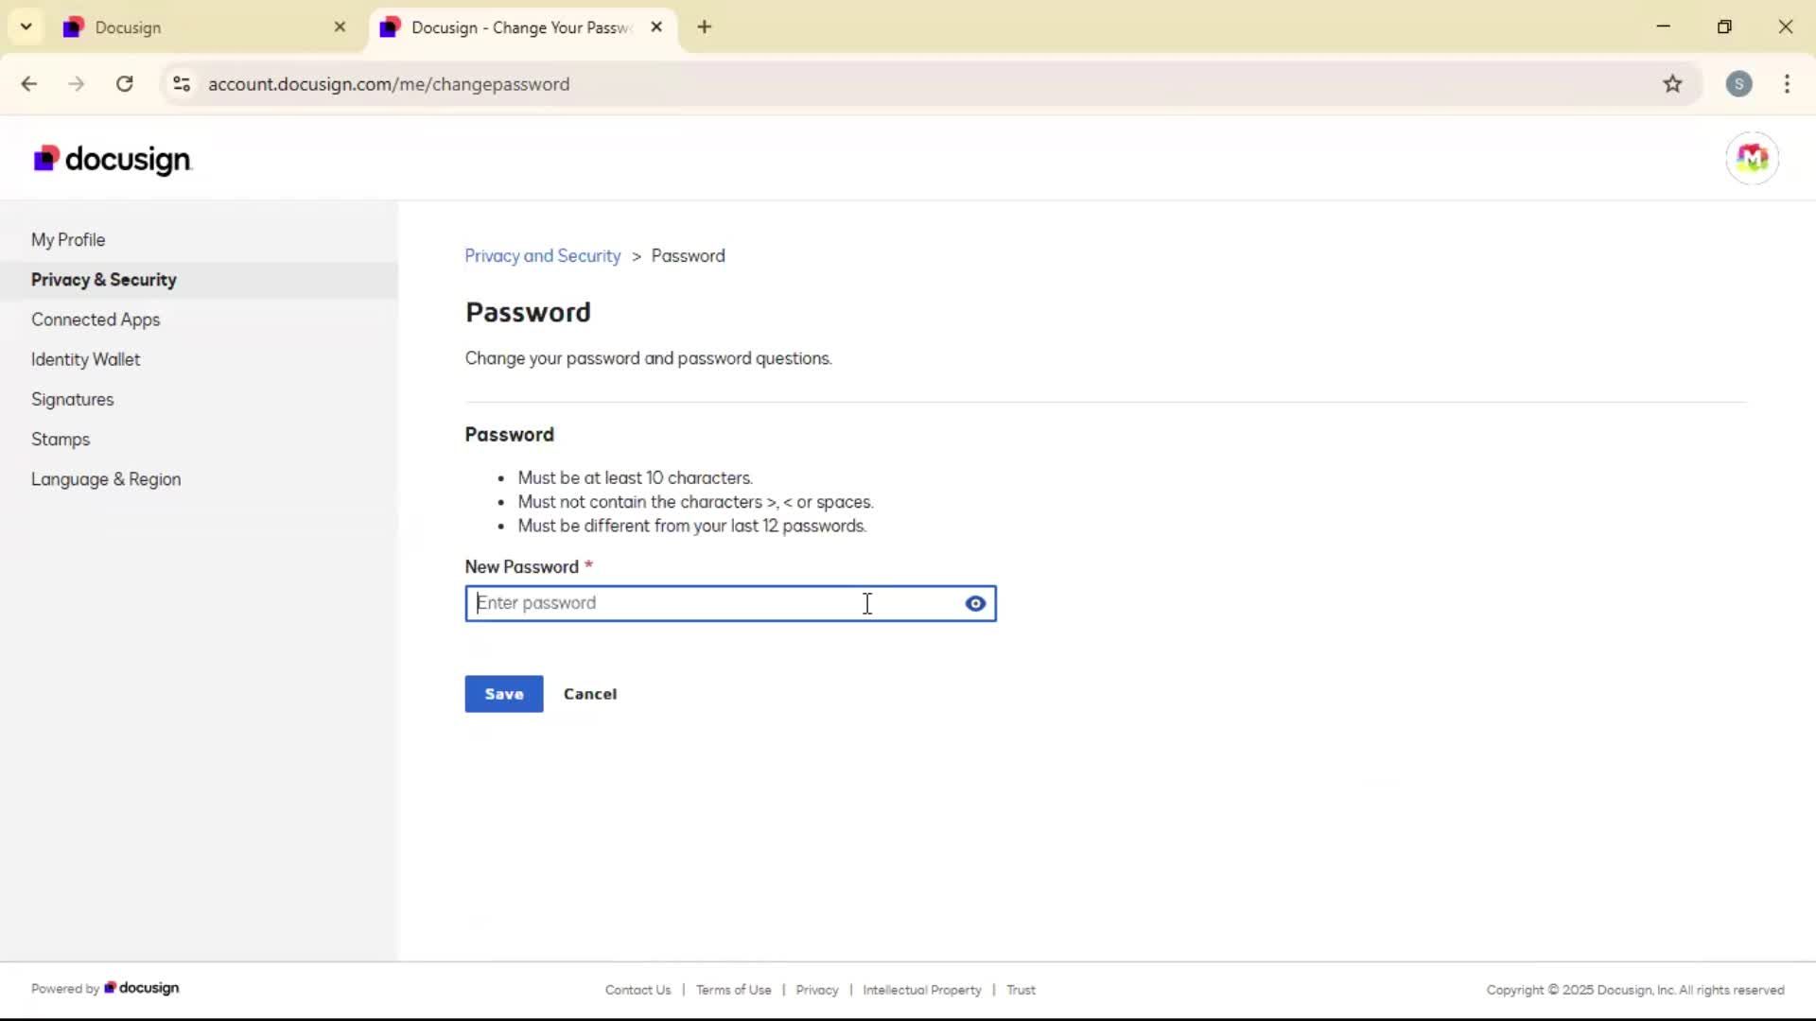The image size is (1816, 1021).
Task: Open the tab search dropdown arrow
Action: [x=26, y=26]
